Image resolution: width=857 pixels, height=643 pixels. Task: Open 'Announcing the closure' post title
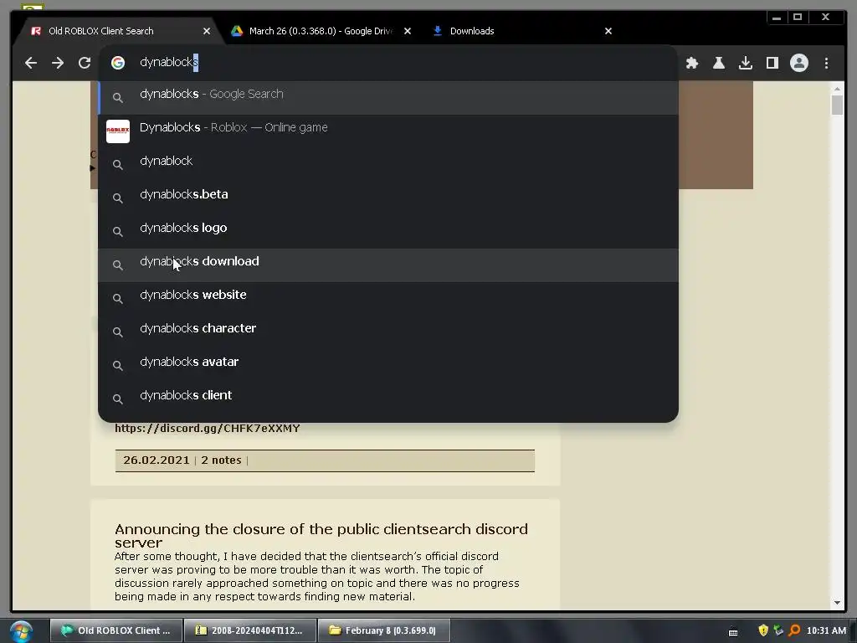pos(321,536)
